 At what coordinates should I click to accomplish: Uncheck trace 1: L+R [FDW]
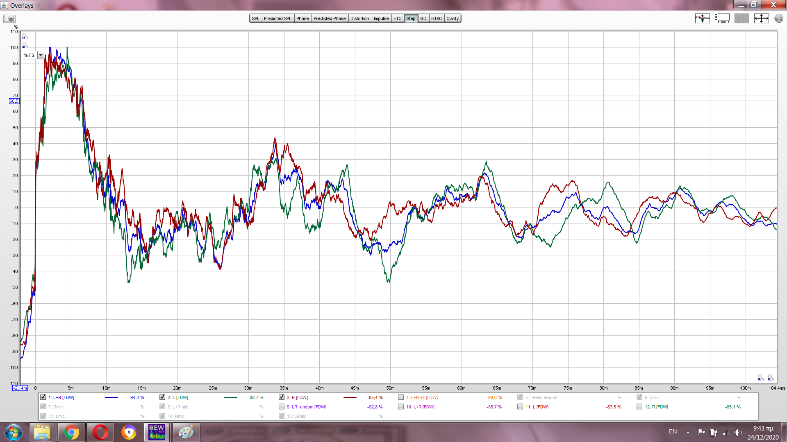click(43, 397)
